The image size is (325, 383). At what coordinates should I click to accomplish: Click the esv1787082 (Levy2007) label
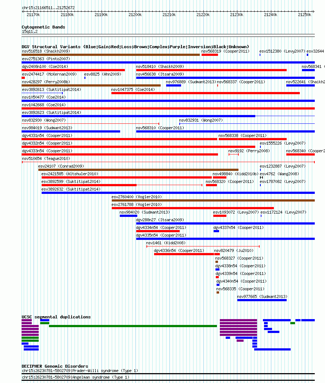283,182
